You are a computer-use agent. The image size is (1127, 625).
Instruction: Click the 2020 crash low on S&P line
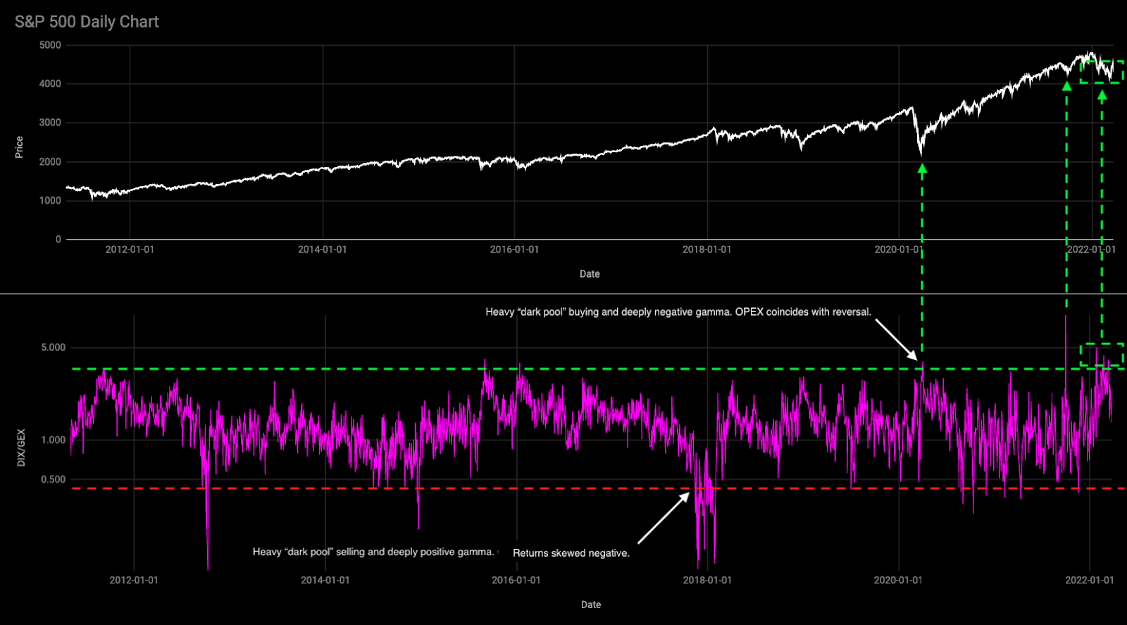tap(921, 153)
